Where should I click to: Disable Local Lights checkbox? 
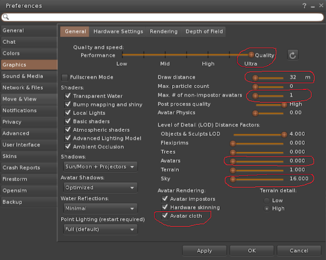[x=68, y=113]
